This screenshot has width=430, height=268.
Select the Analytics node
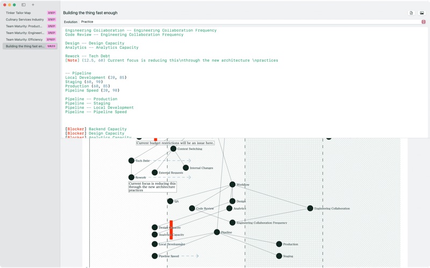(230, 209)
